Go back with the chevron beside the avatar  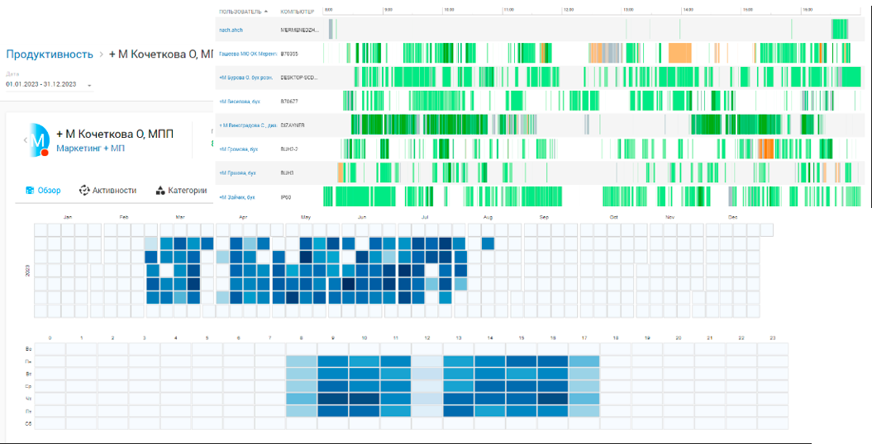click(25, 140)
